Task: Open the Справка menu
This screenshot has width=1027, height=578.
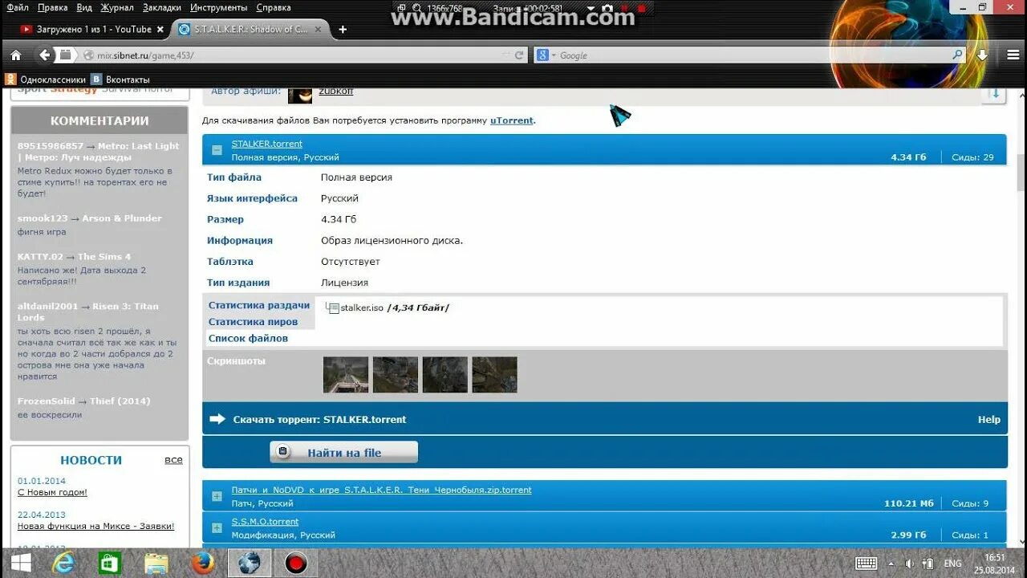Action: point(274,7)
